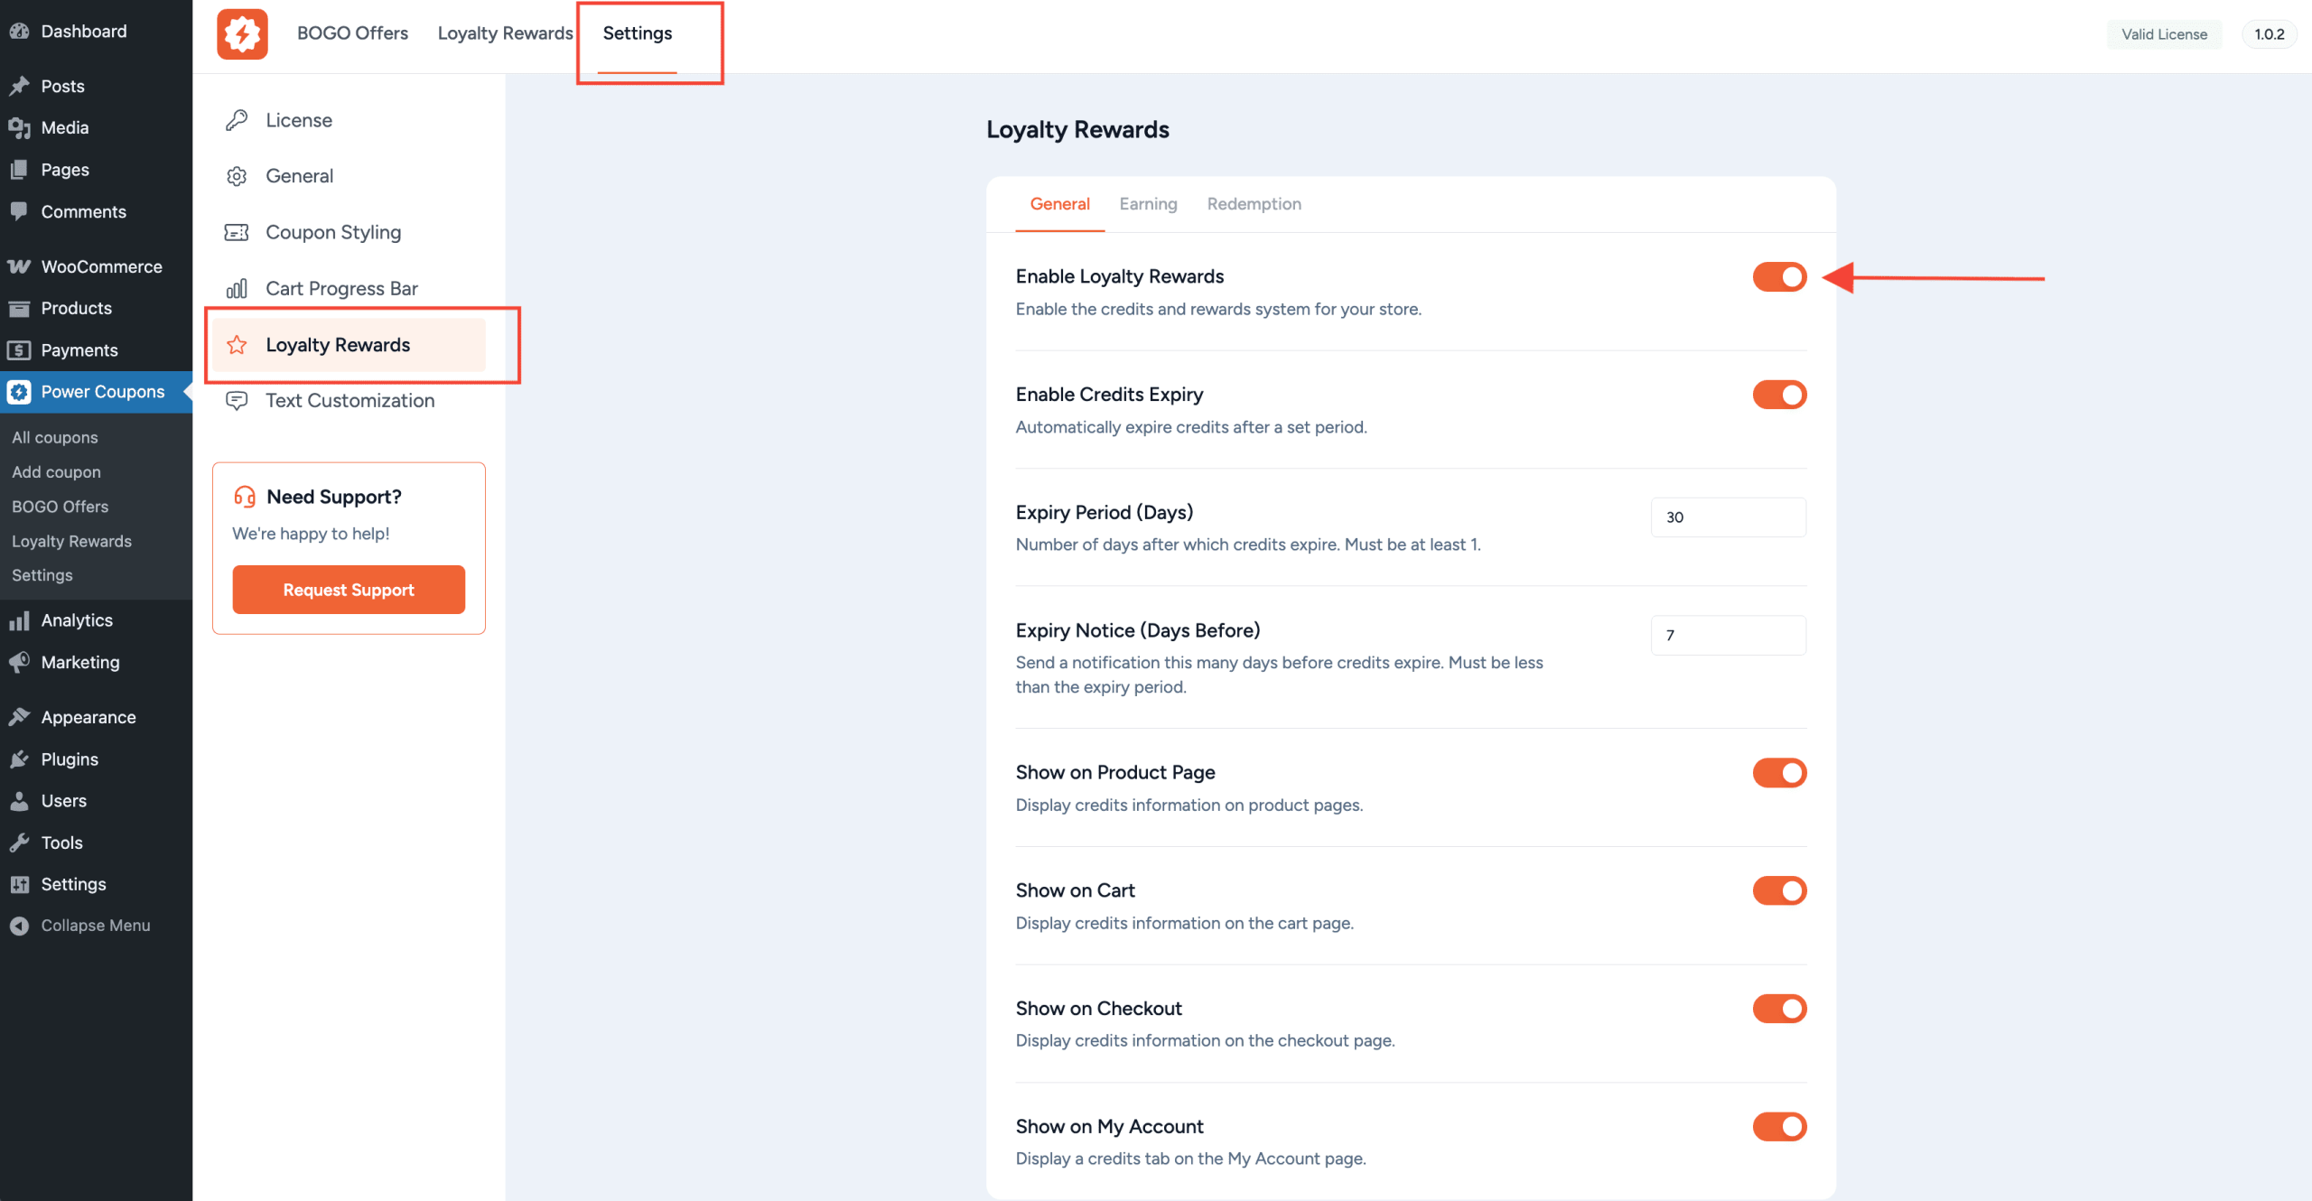The height and width of the screenshot is (1201, 2312).
Task: Click the License key icon
Action: tap(237, 119)
